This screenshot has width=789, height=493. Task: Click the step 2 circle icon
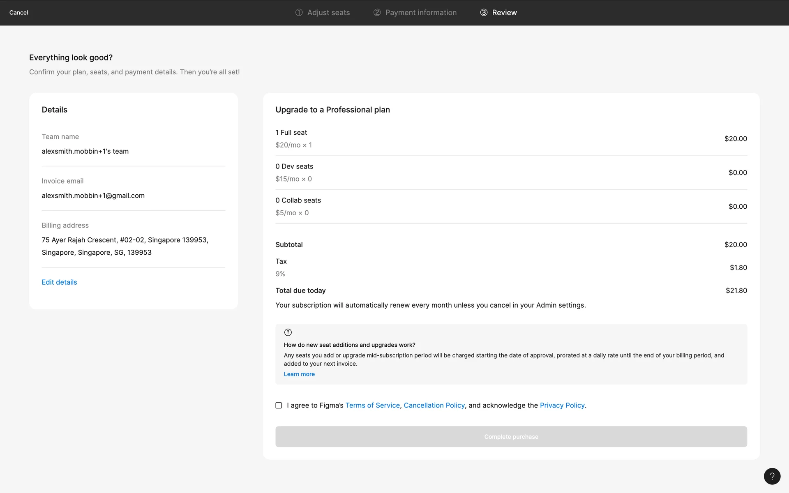[377, 12]
